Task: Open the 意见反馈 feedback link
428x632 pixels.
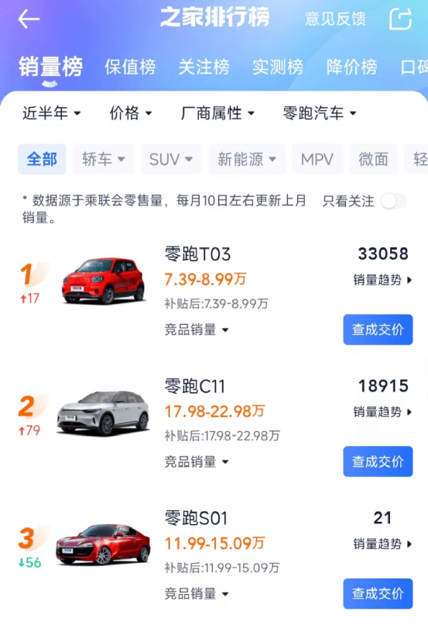Action: click(x=335, y=19)
